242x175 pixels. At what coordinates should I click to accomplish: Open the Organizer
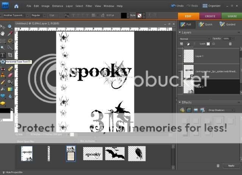(211, 6)
